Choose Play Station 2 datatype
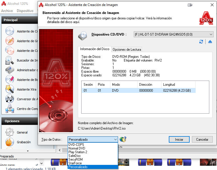217x170 pixels. point(93,152)
